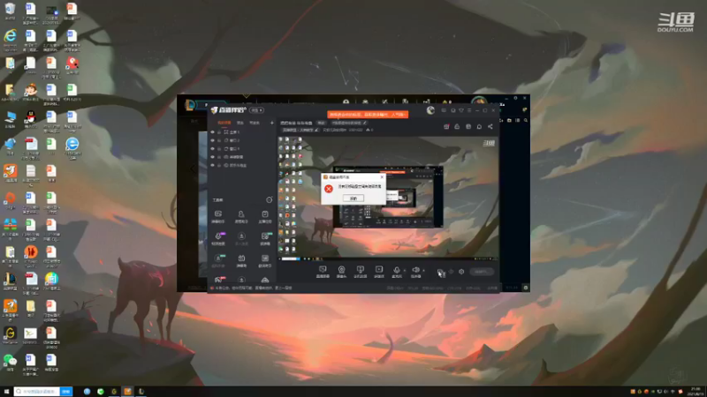Open left tool in toolbox third row

218,260
